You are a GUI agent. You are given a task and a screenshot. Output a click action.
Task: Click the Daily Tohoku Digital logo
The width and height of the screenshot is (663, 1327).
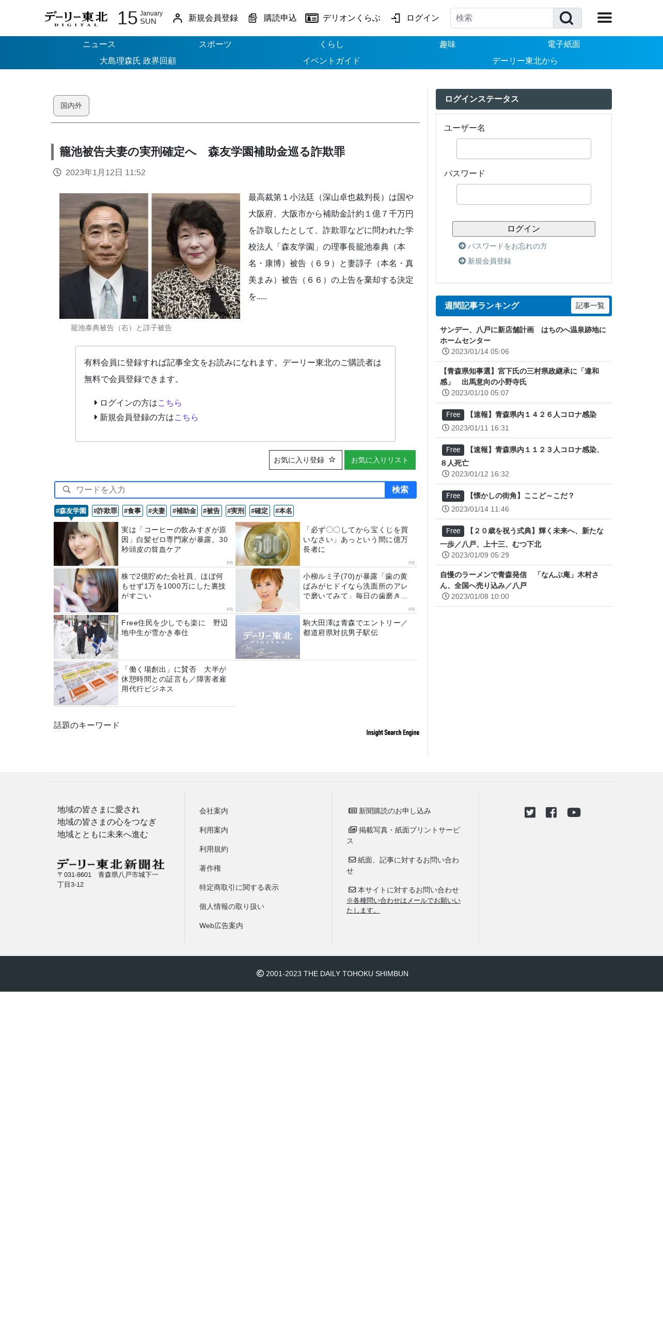(x=76, y=18)
